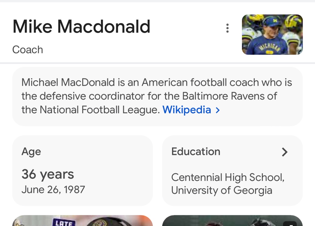Tap the Age card heading
The width and height of the screenshot is (315, 226).
click(x=31, y=152)
